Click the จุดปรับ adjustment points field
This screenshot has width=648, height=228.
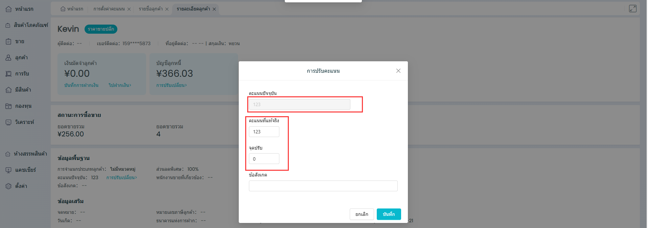tap(264, 159)
